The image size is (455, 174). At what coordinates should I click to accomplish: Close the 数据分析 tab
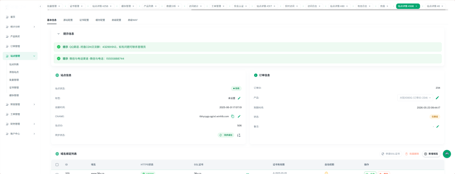[178, 6]
